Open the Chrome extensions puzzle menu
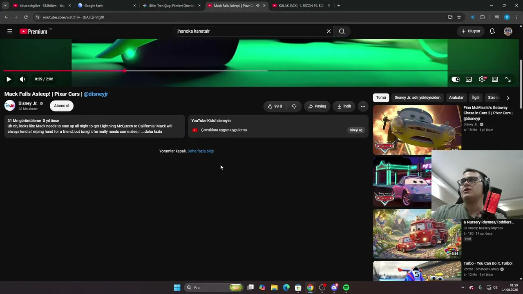The width and height of the screenshot is (523, 294). pos(483,17)
